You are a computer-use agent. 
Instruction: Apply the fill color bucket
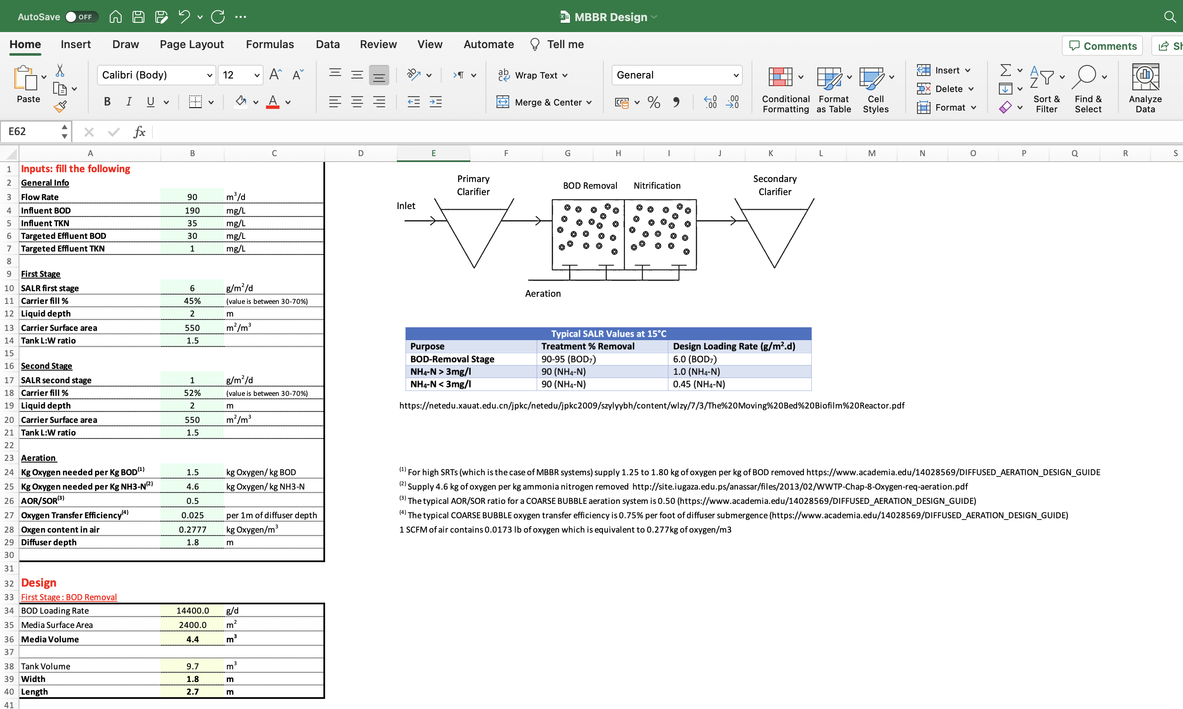(241, 102)
